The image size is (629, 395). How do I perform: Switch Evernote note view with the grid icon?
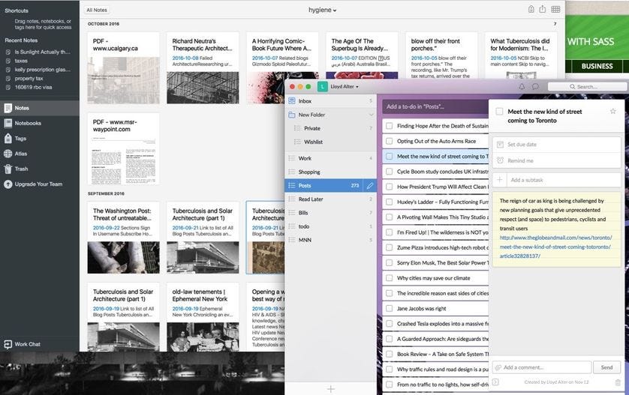click(x=555, y=9)
